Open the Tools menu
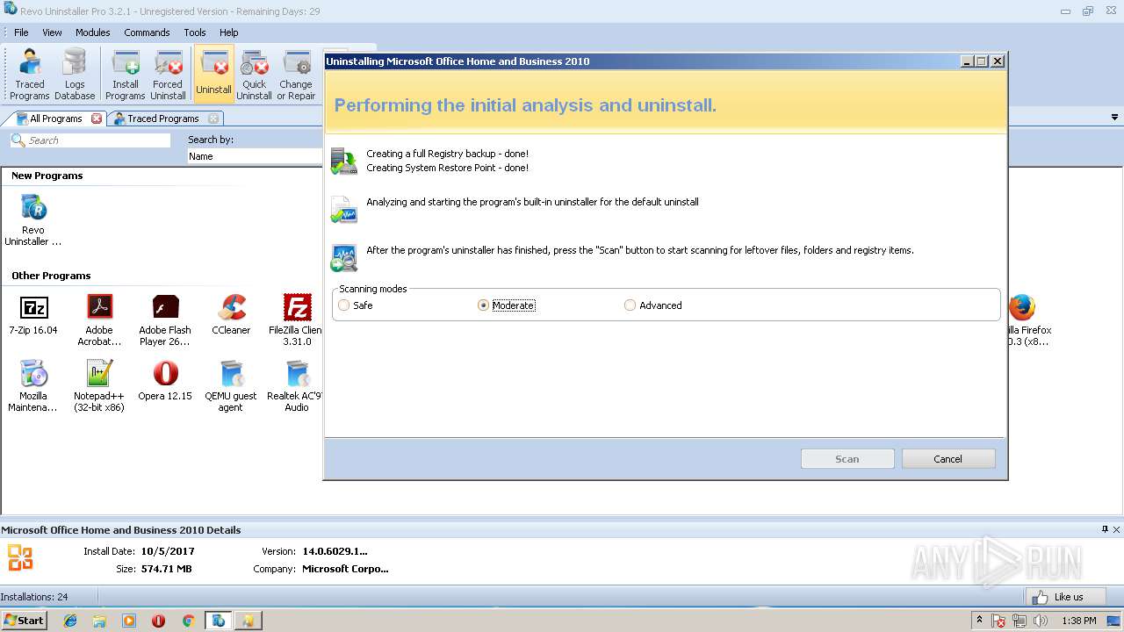Image resolution: width=1124 pixels, height=632 pixels. tap(195, 32)
